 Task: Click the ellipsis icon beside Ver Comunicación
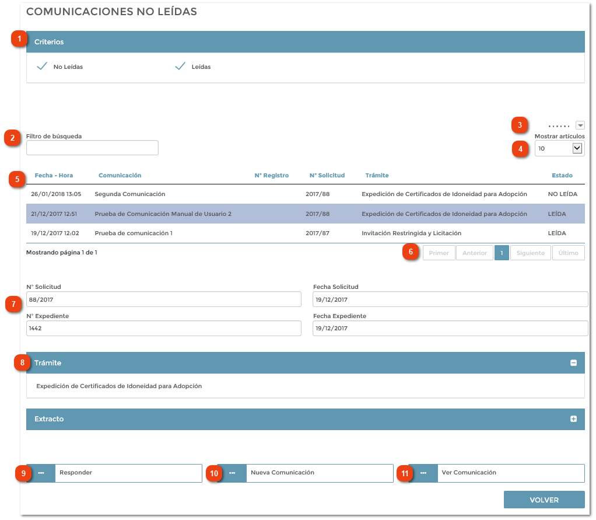click(x=423, y=473)
